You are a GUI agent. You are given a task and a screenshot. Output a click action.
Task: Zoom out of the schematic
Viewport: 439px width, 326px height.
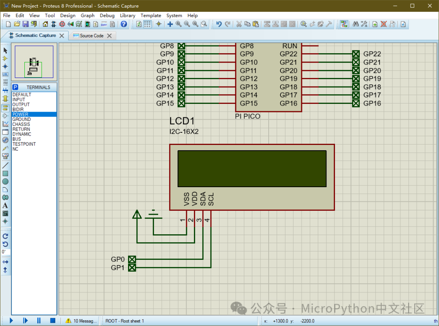click(187, 24)
